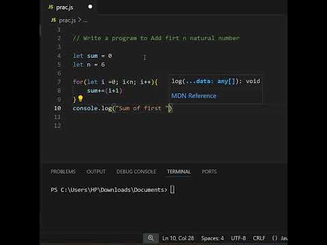This screenshot has width=327, height=245.
Task: Switch to the OUTPUT panel tab
Action: pyautogui.click(x=96, y=171)
